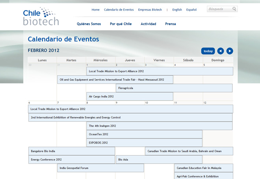Click the today button
Viewport: 260px width, 179px height.
[x=208, y=51]
